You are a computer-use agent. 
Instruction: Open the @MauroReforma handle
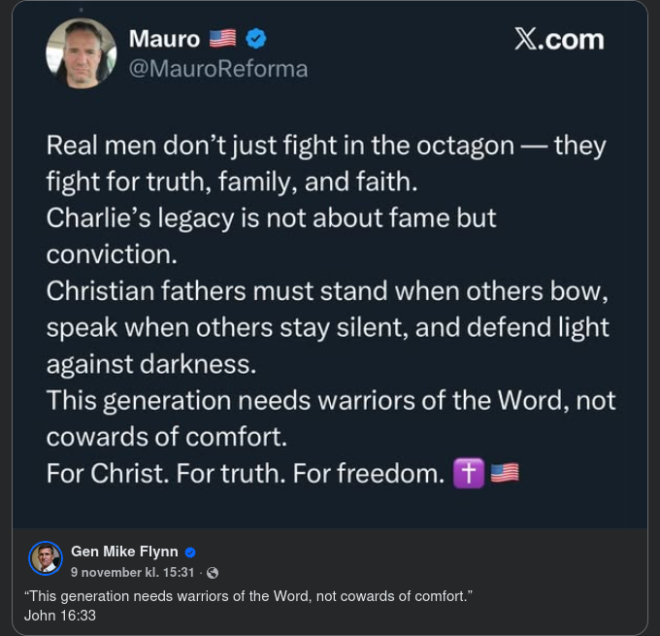218,69
